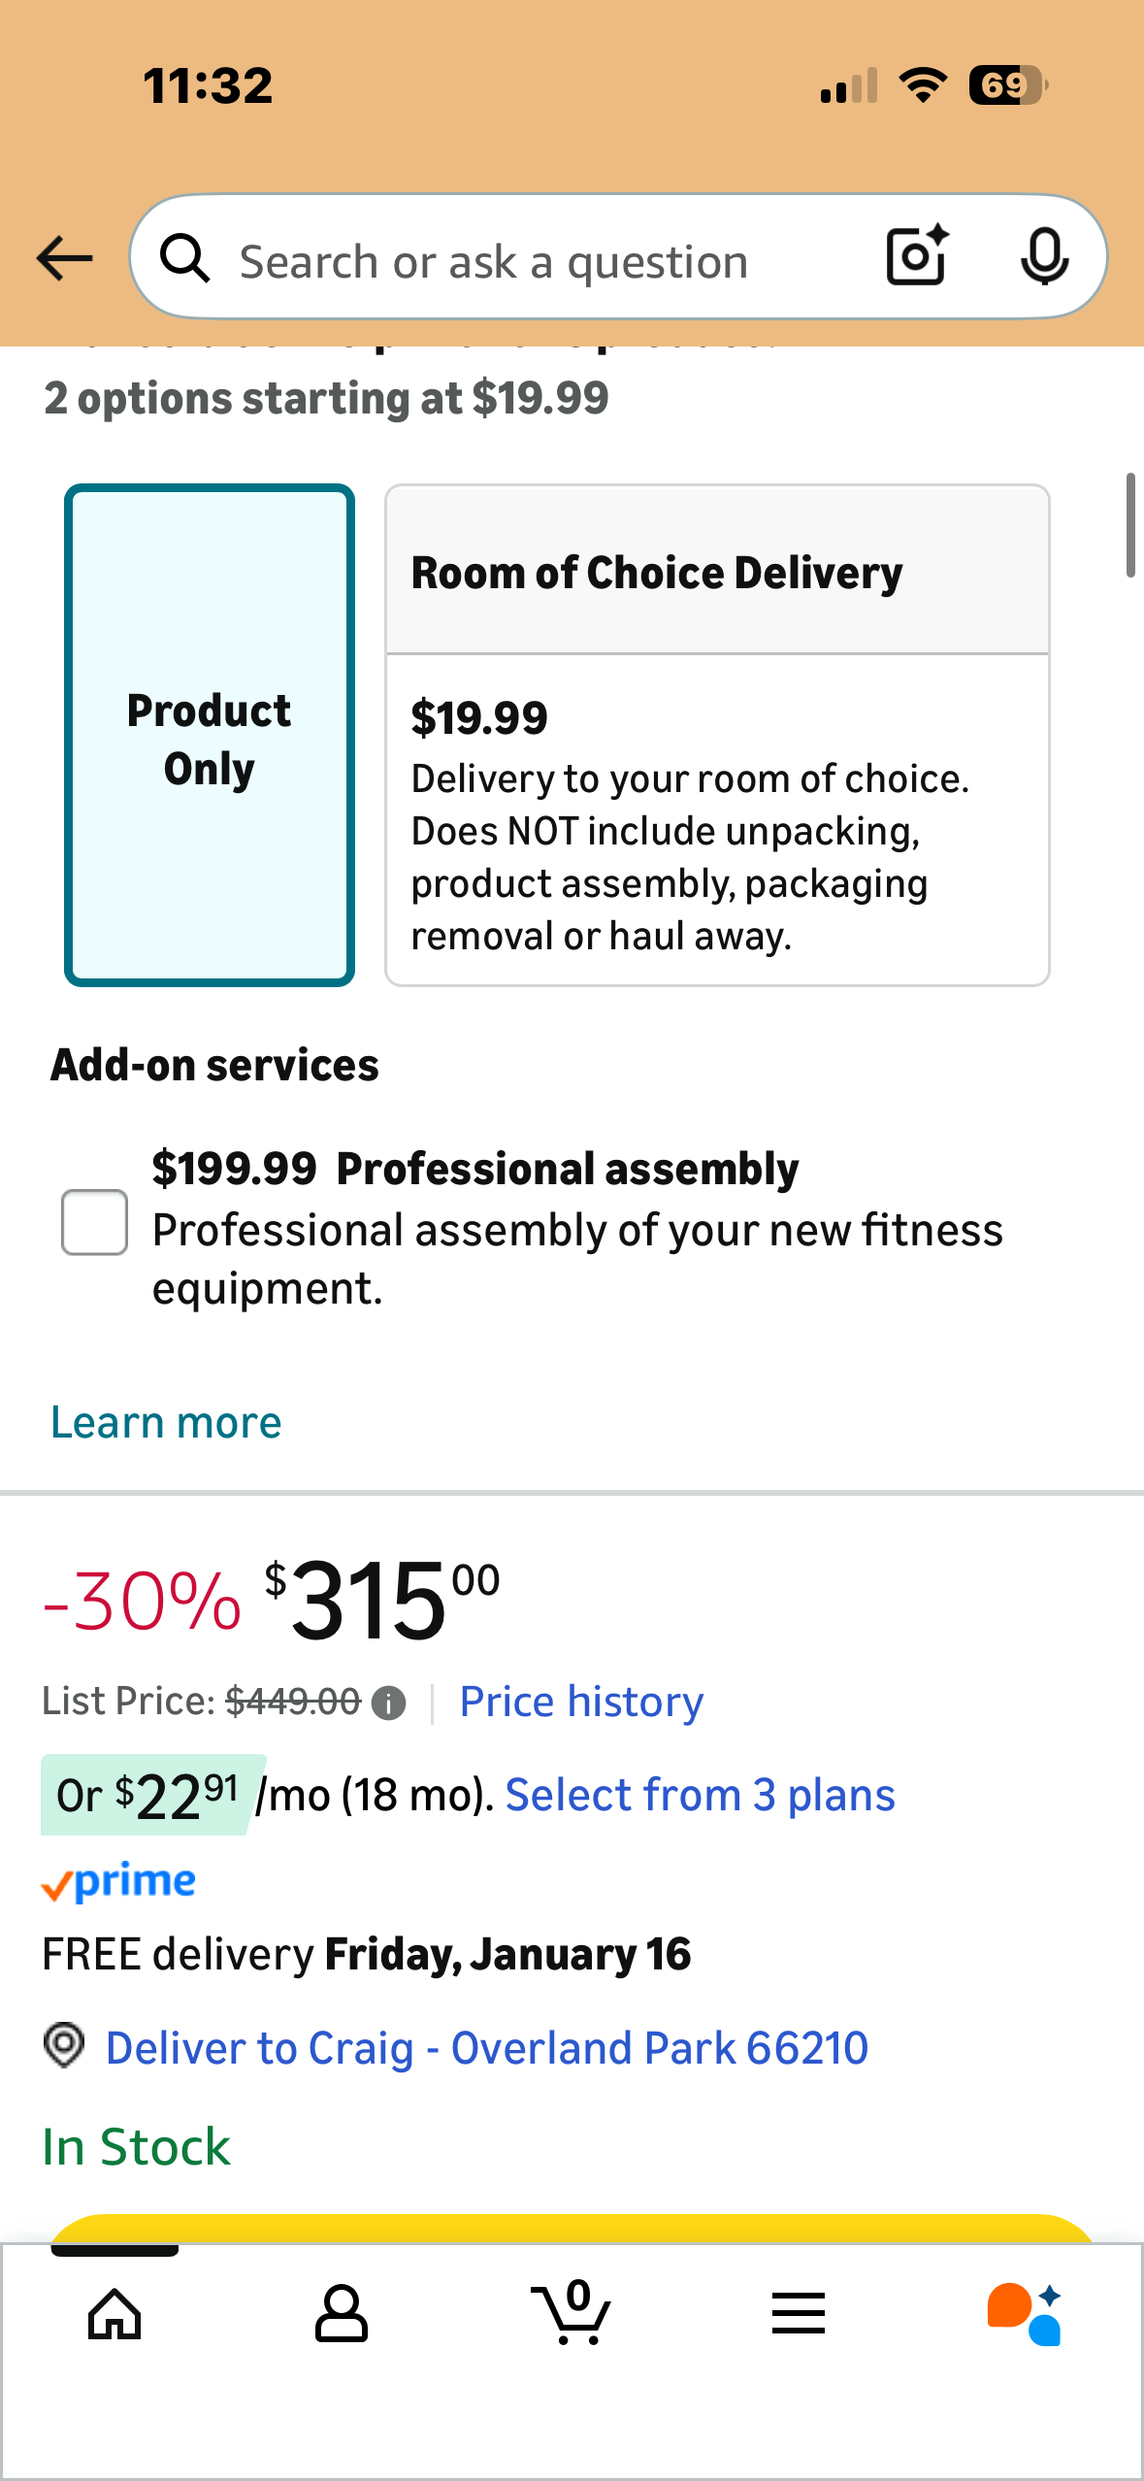Select the Product Only option
Image resolution: width=1144 pixels, height=2481 pixels.
[210, 736]
